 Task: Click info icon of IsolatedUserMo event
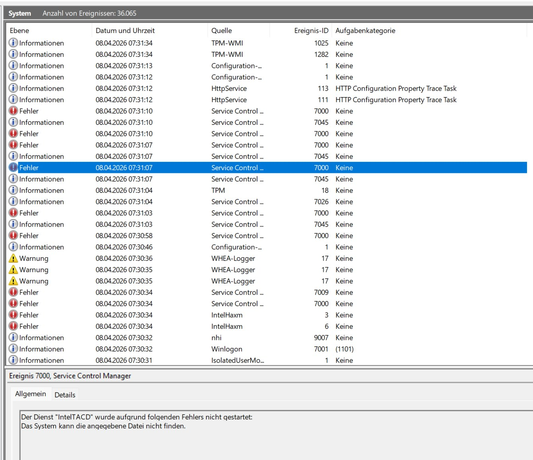(x=13, y=360)
